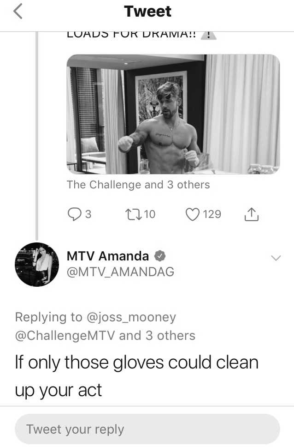The height and width of the screenshot is (447, 294).
Task: Open '@ChallengeMTV and 3 others' link
Action: click(x=105, y=336)
